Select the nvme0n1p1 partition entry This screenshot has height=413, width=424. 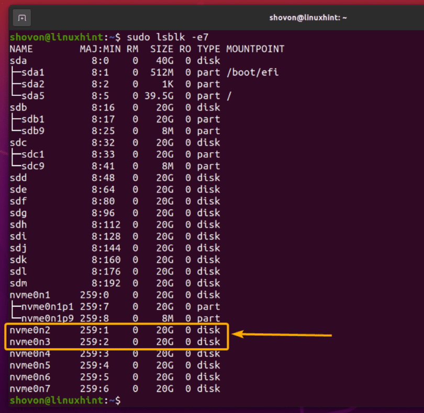(x=47, y=306)
